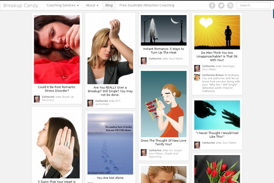Open the Facebook icon link
Screen dimensions: 274x183
coord(212,5)
